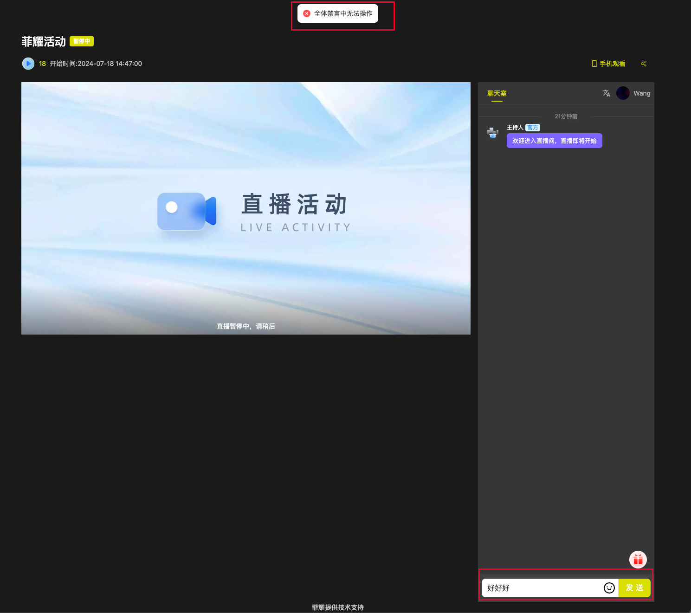691x613 pixels.
Task: Click the 全体禁言中无法操作 toast message
Action: click(343, 13)
